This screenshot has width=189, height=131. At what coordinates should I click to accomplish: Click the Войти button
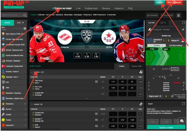160,3
